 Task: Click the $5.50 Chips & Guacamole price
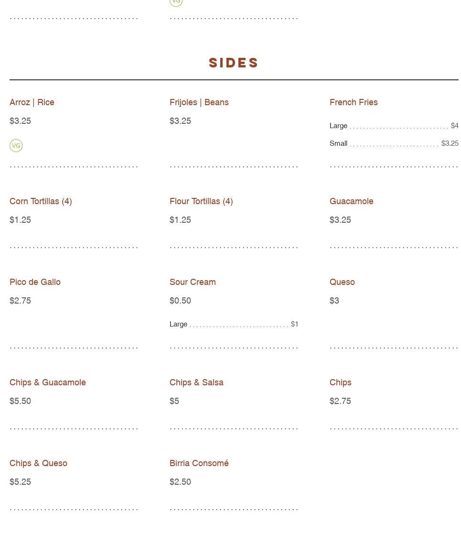(21, 401)
